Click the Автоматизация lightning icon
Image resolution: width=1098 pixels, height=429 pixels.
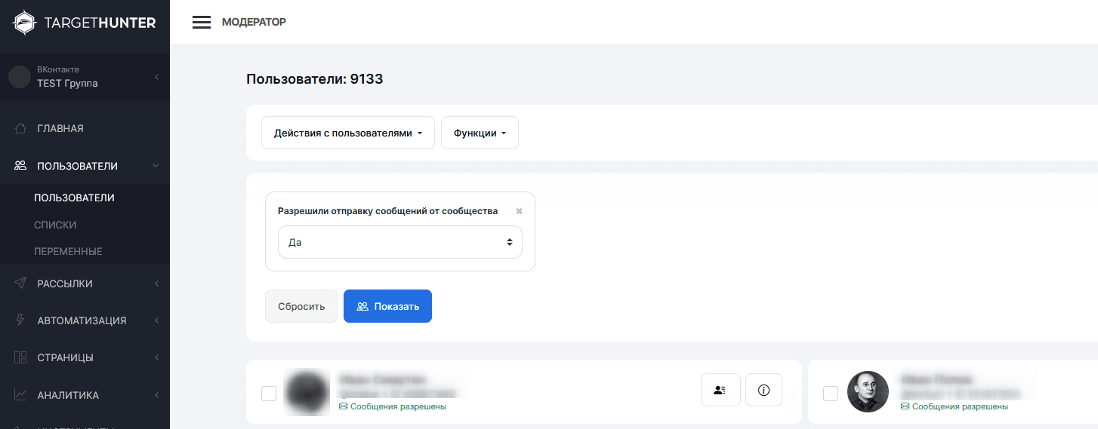tap(21, 320)
